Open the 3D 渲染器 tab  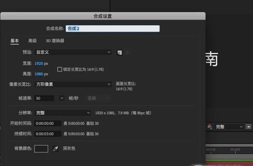coord(55,41)
